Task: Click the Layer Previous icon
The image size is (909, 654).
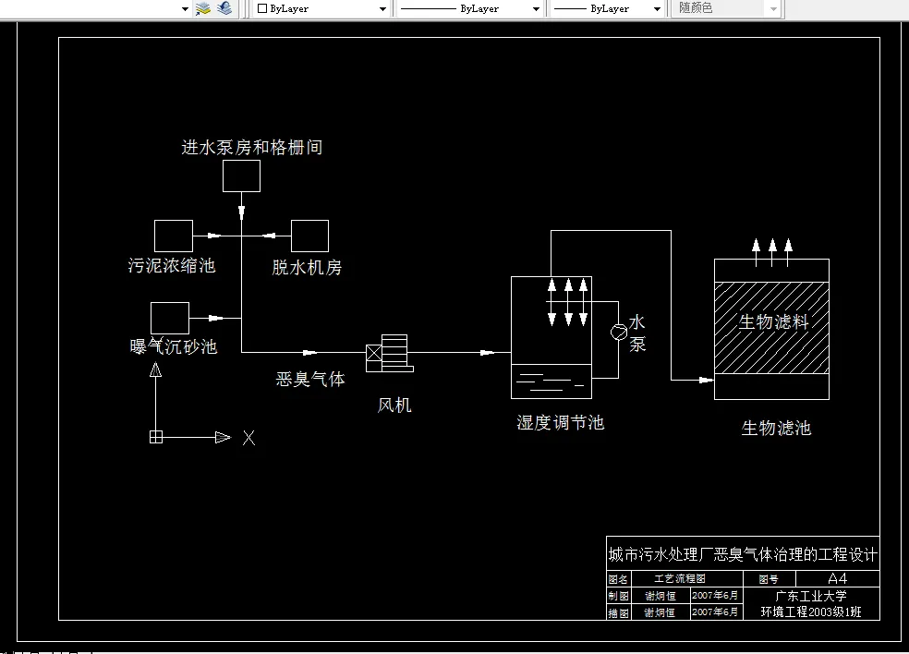Action: [x=224, y=8]
